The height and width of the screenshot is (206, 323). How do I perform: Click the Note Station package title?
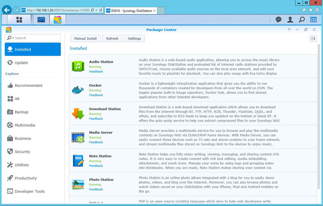100,156
